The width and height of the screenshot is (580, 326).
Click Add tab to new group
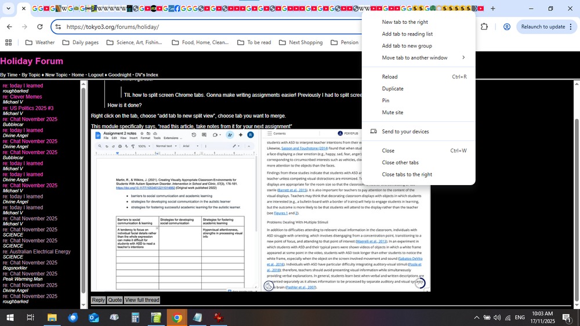pyautogui.click(x=407, y=46)
